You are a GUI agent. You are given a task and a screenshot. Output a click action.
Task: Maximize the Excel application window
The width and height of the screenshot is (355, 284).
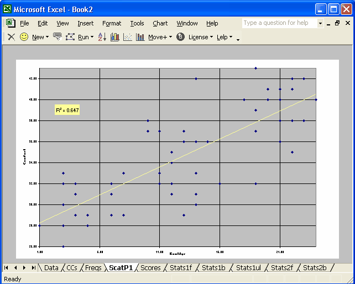[333, 9]
